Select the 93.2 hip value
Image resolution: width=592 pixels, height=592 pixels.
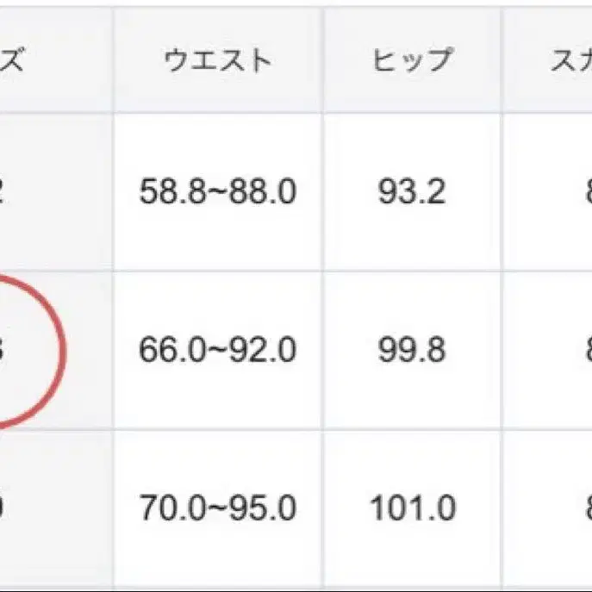[x=412, y=191]
